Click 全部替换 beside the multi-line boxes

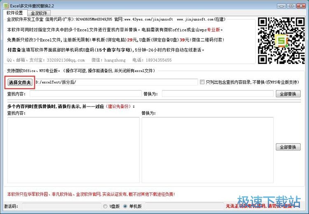coord(288,147)
